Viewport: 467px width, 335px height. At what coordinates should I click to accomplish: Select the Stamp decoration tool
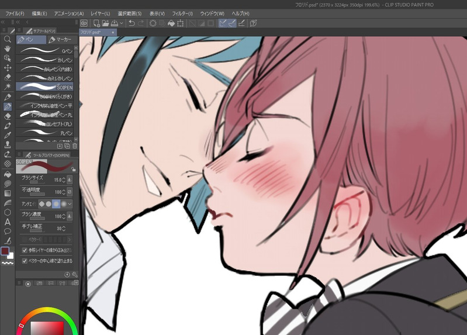(x=8, y=144)
